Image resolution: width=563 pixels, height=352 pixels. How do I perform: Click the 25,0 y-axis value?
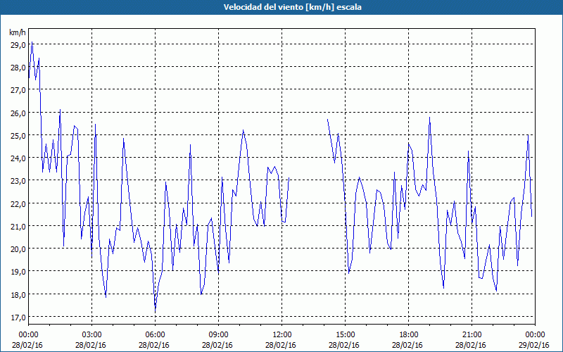pyautogui.click(x=18, y=135)
